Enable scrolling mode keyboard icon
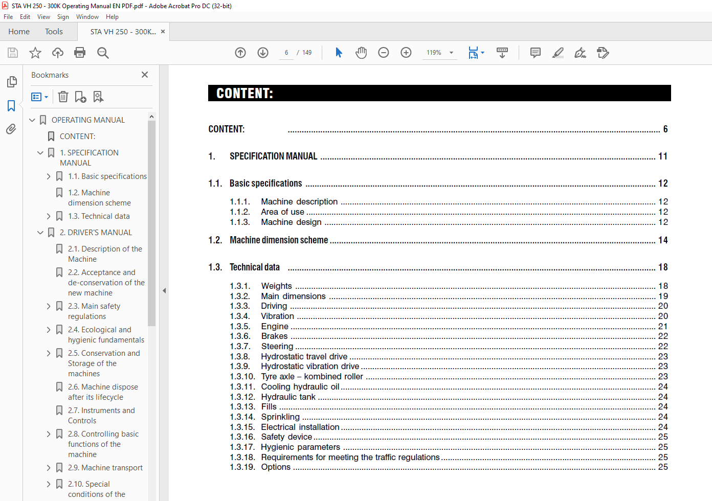The height and width of the screenshot is (501, 712). [x=502, y=53]
